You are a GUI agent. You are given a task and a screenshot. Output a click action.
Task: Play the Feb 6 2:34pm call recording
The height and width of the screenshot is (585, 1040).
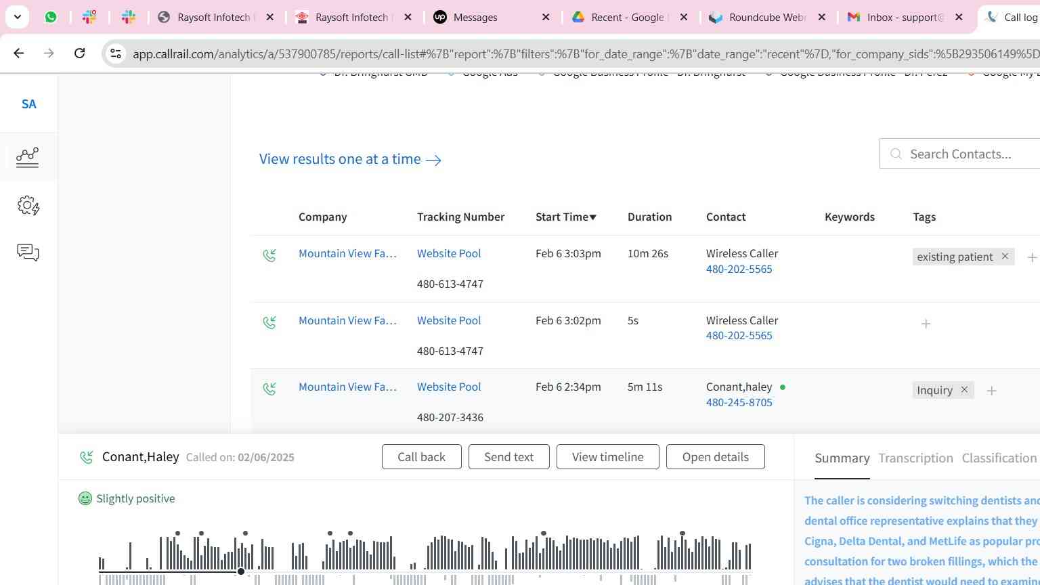269,389
